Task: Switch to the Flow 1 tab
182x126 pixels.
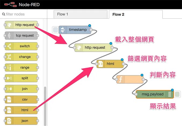Action: pos(81,14)
